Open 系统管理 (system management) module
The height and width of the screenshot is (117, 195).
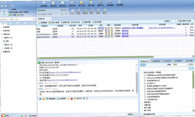(120, 3)
